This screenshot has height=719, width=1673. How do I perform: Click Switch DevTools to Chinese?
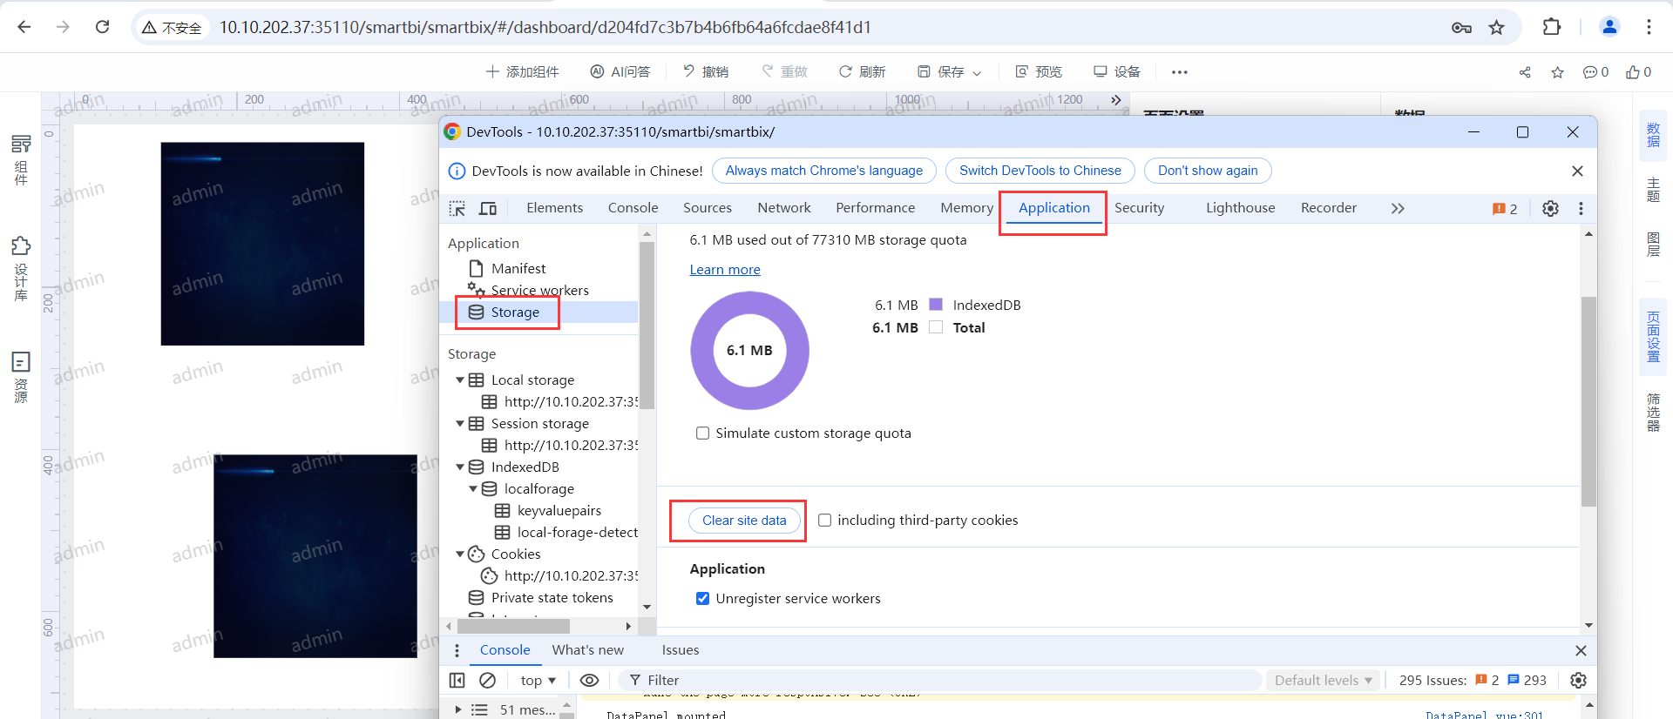pyautogui.click(x=1040, y=171)
